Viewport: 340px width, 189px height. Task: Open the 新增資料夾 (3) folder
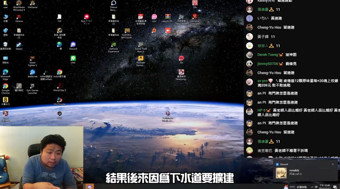19,33
